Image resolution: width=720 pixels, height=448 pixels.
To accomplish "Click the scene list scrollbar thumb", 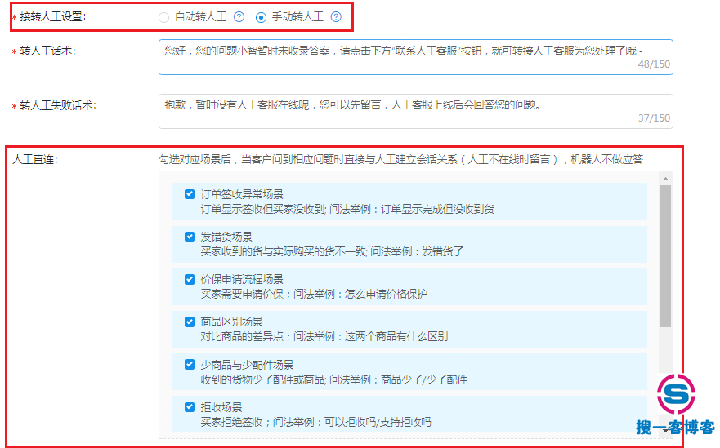I will (665, 255).
